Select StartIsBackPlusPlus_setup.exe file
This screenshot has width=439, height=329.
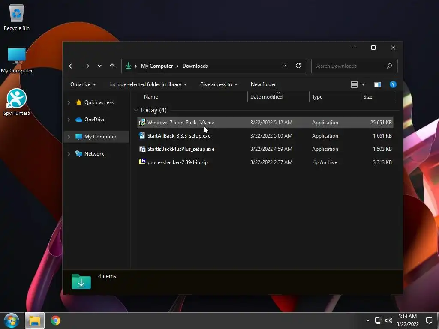tap(265, 149)
